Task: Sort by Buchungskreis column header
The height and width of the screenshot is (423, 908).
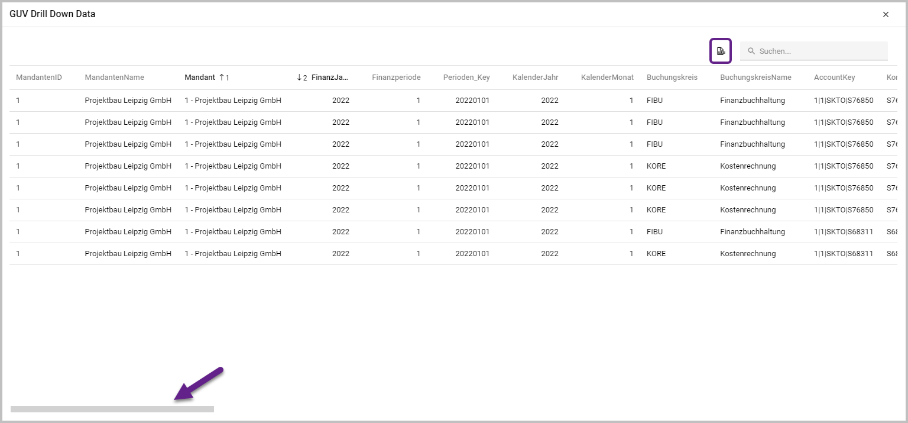Action: coord(672,78)
